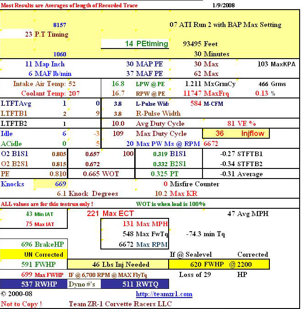Click the yellow 36 Injflow cell
Screen dimensions: 301x309
point(236,134)
